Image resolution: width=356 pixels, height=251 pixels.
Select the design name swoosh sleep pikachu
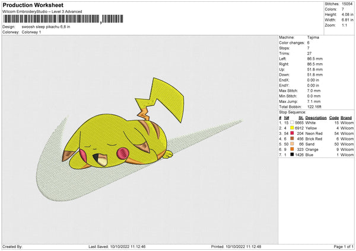(x=46, y=27)
